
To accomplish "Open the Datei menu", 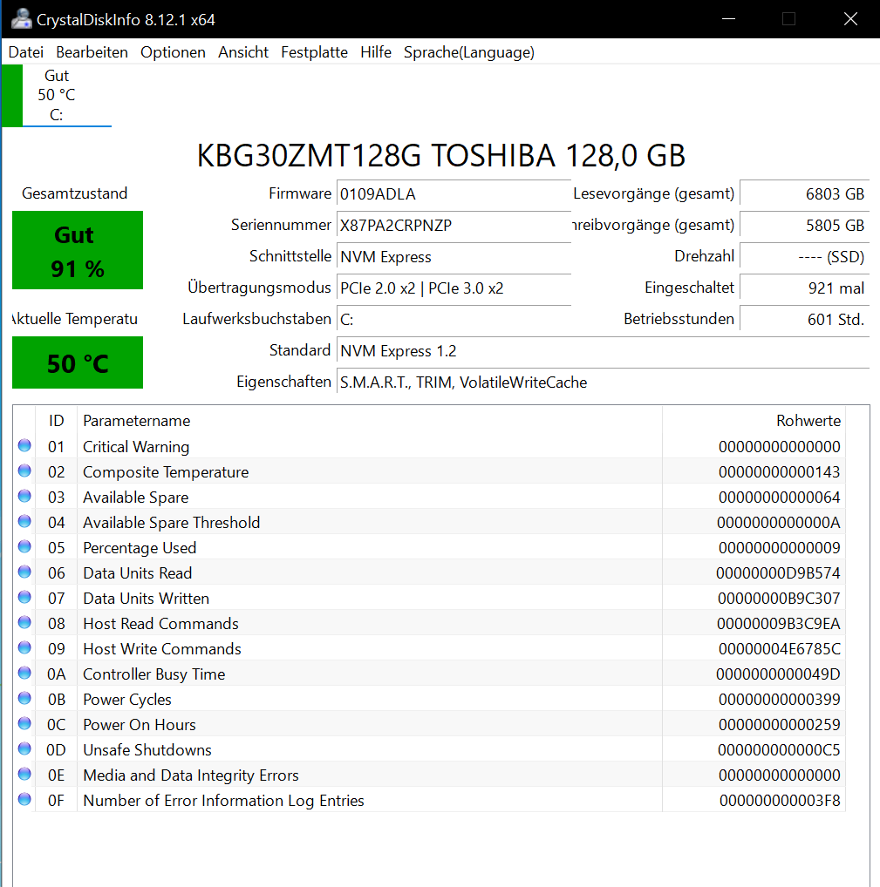I will (x=26, y=52).
